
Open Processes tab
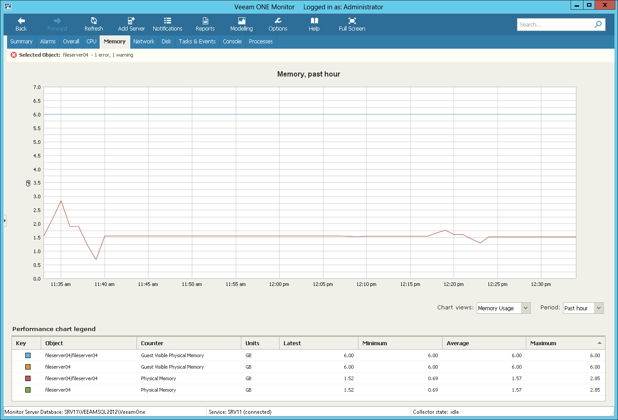tap(261, 42)
